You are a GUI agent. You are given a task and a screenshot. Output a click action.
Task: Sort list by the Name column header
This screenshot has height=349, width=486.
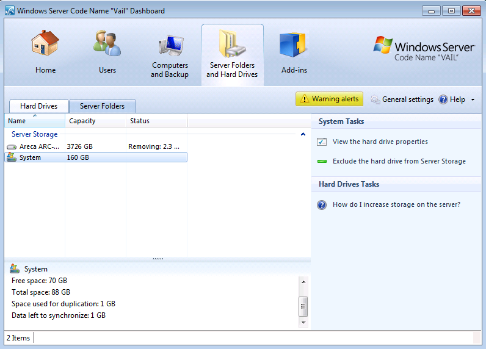click(x=35, y=121)
